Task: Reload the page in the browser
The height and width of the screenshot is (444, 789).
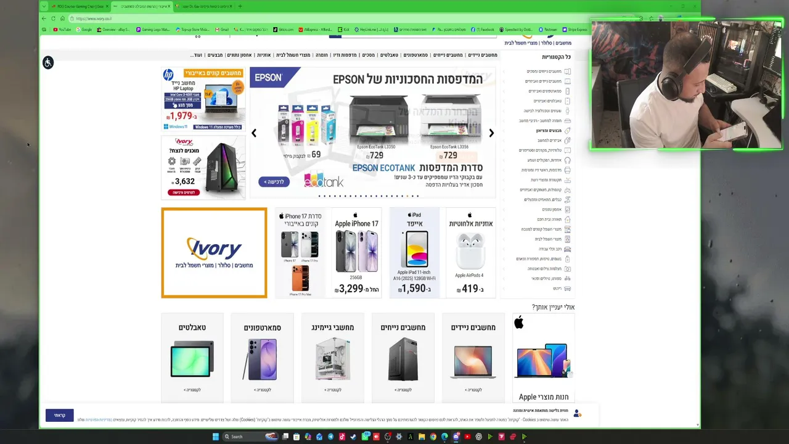Action: click(53, 18)
